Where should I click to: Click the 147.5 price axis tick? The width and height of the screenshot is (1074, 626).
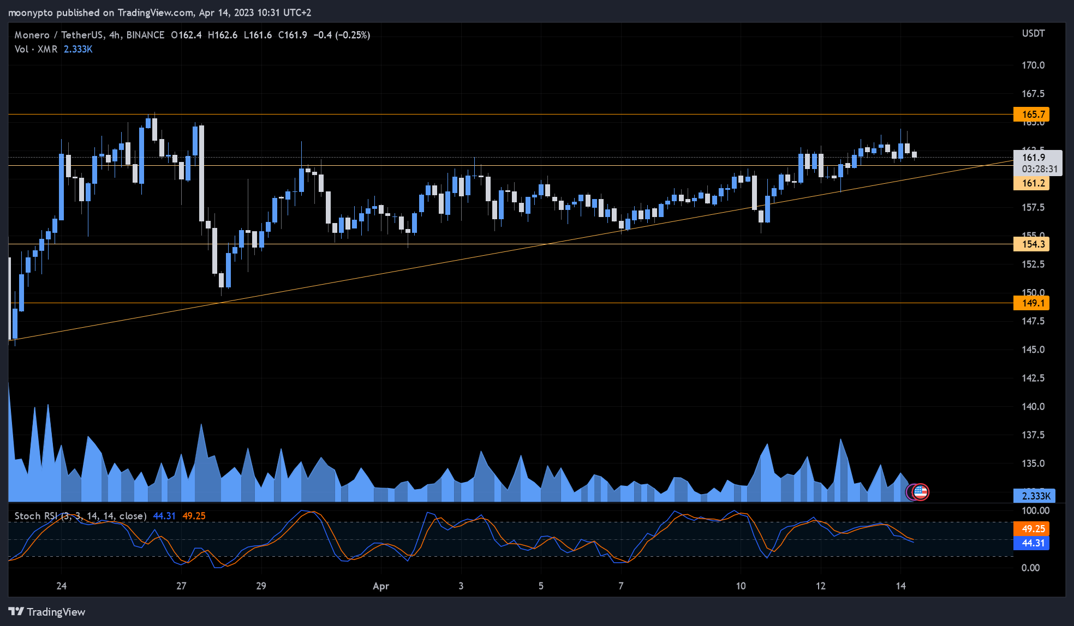pyautogui.click(x=1033, y=321)
